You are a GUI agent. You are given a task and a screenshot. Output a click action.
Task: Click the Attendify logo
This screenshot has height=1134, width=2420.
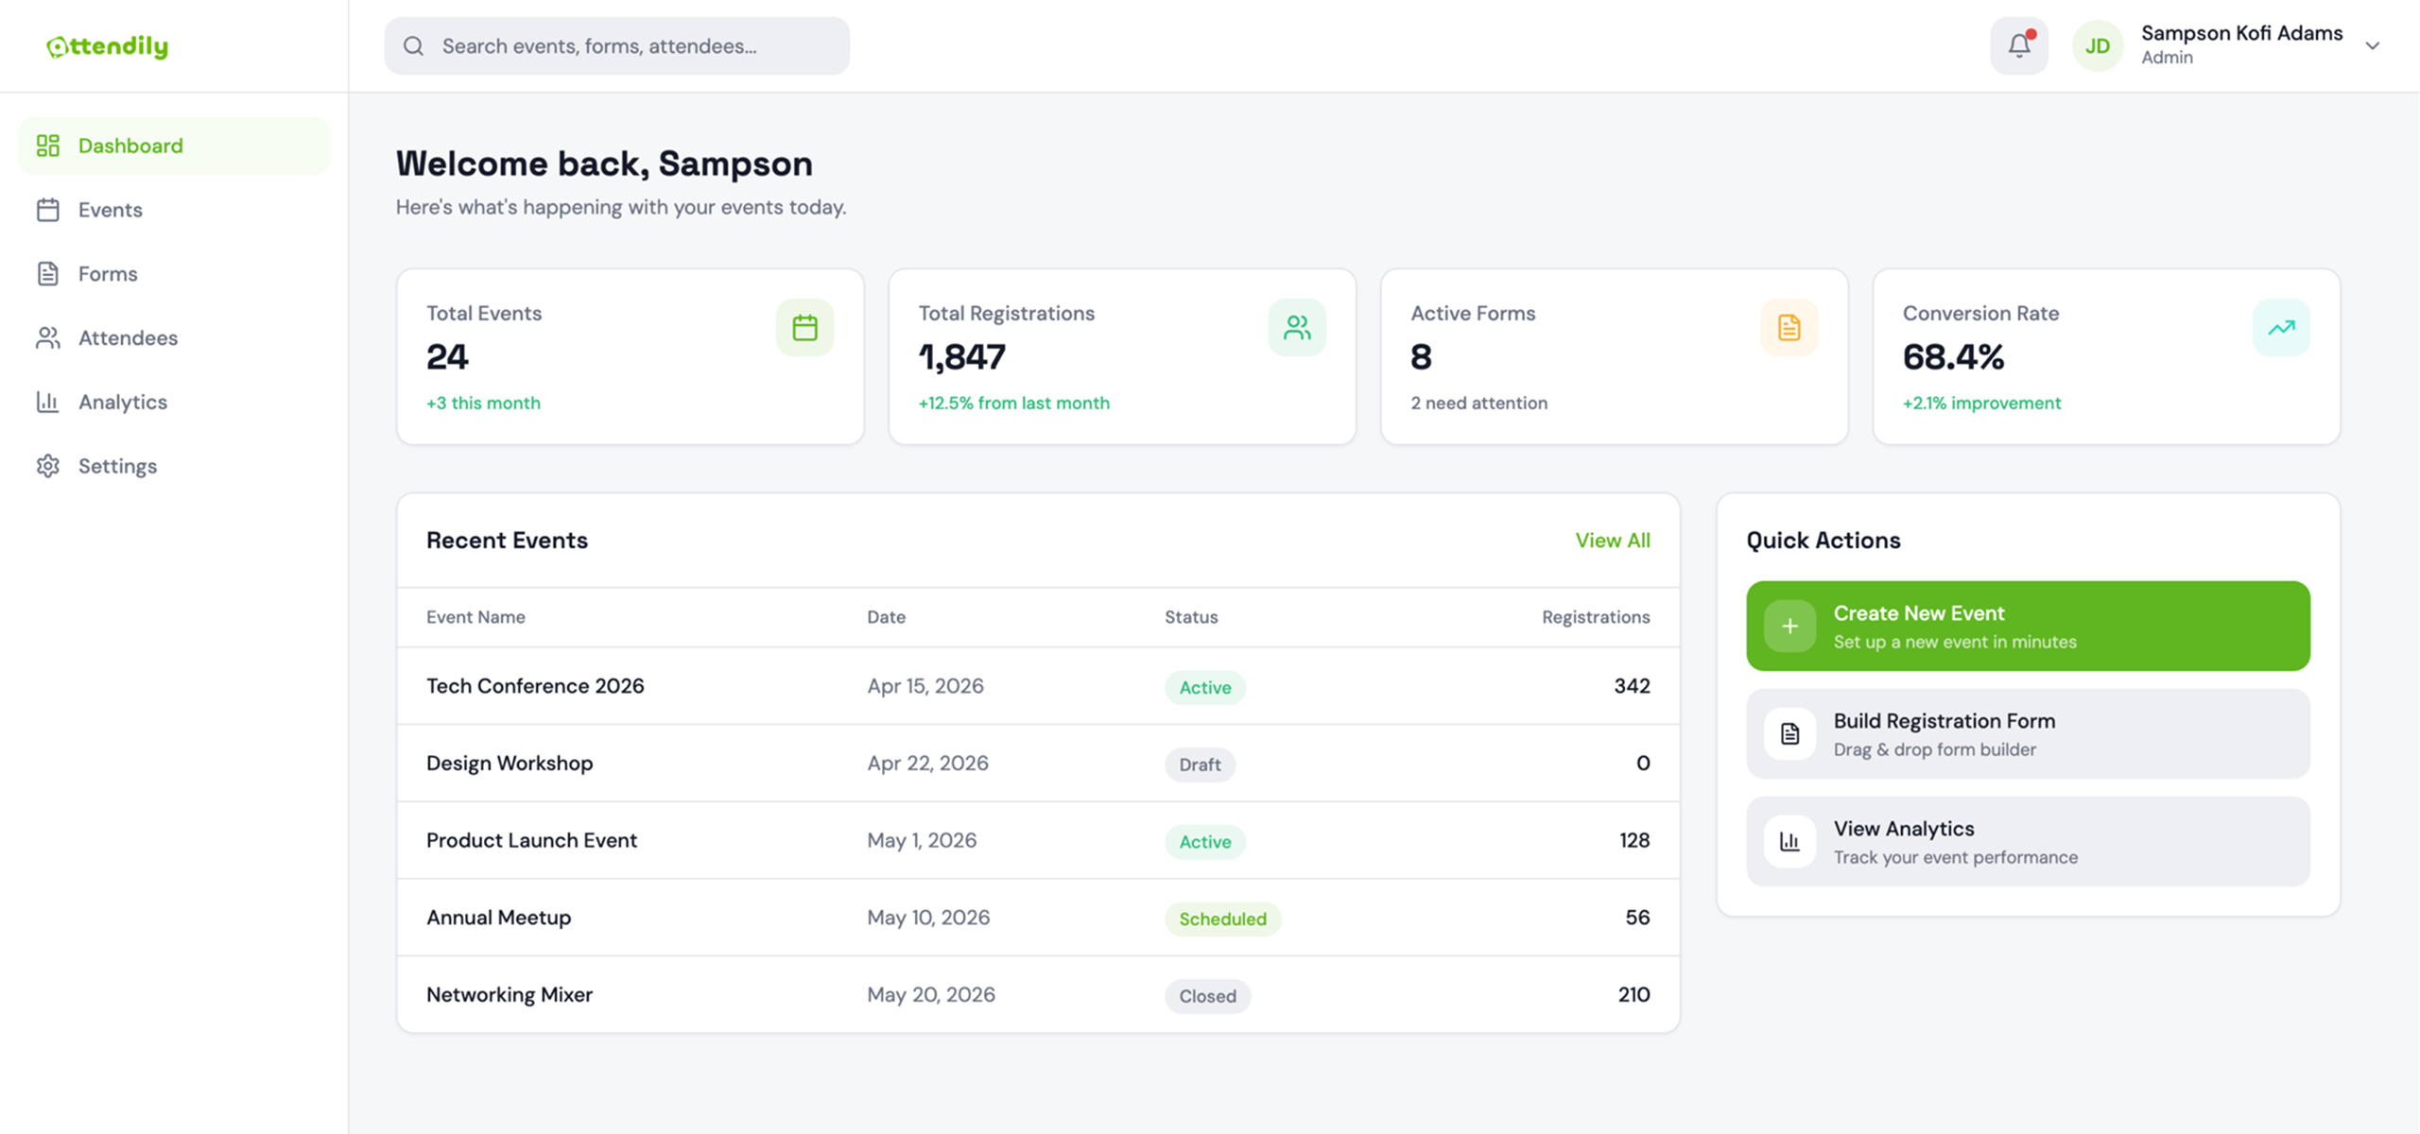108,46
